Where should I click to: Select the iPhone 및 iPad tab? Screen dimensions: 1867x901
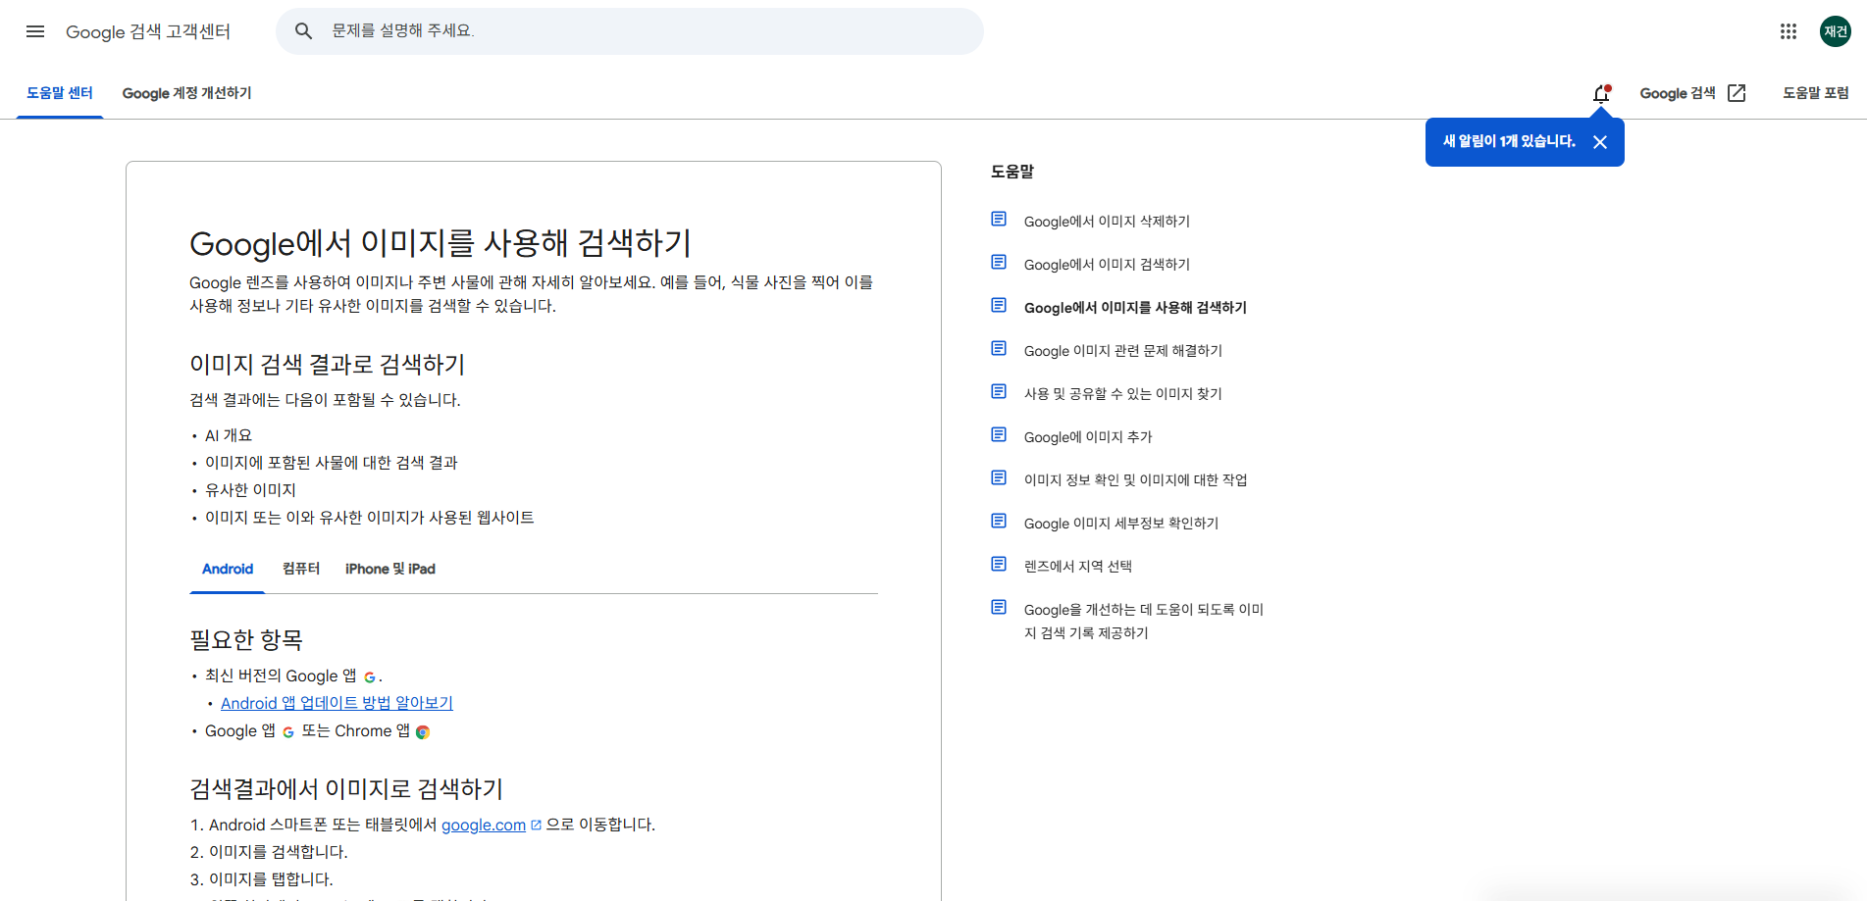coord(390,569)
